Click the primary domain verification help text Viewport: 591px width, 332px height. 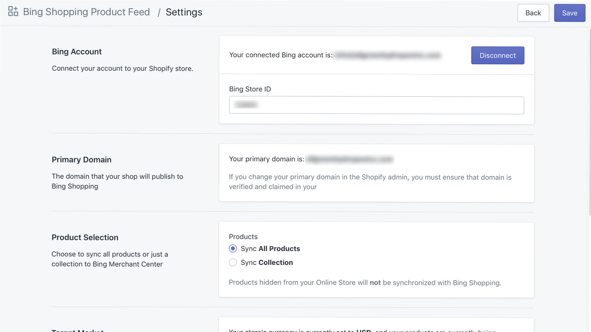tap(370, 182)
